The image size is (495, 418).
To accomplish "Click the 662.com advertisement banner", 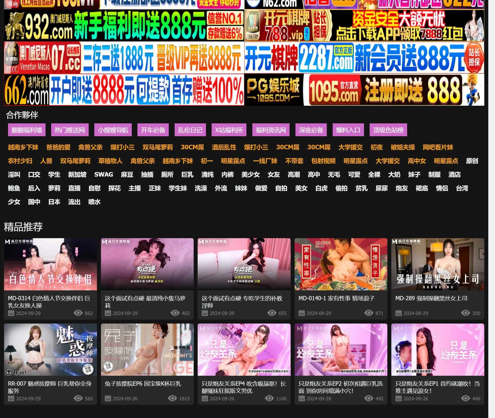I will 124,90.
